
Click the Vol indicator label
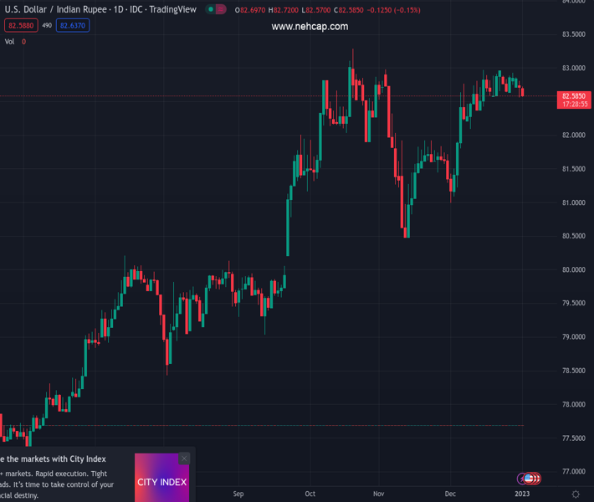coord(9,42)
